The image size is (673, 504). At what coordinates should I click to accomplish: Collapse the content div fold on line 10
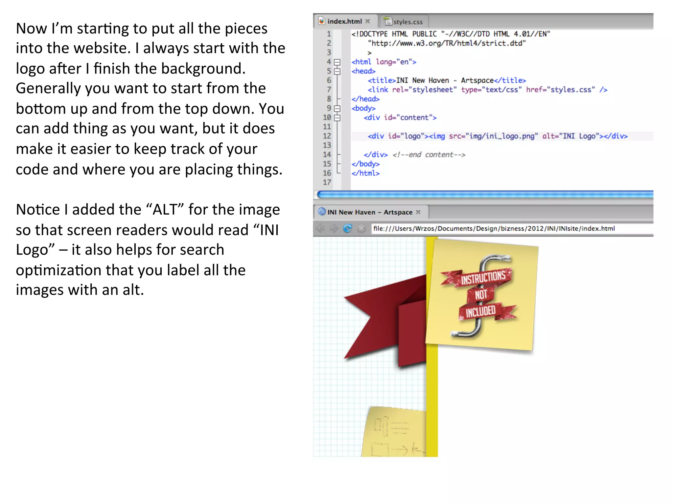click(x=337, y=117)
